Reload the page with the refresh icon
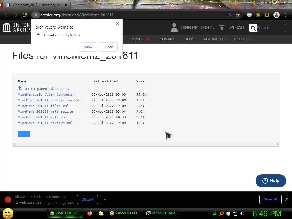Screen dimensions: 292x219 click(x=25, y=15)
